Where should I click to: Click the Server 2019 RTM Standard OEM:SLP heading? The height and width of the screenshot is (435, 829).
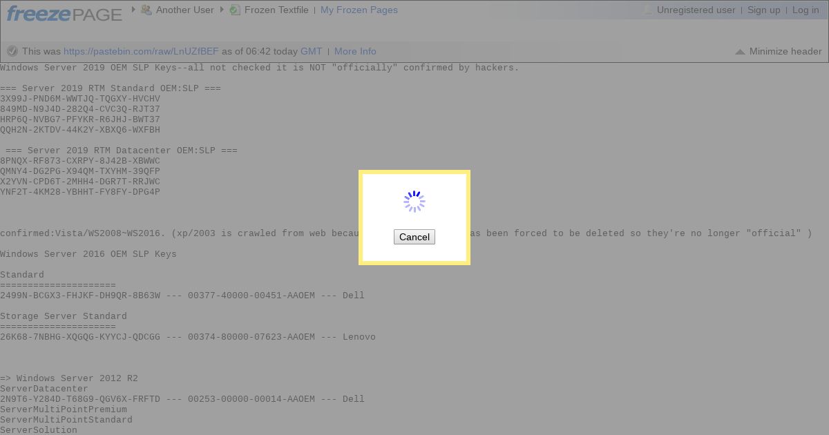point(111,88)
